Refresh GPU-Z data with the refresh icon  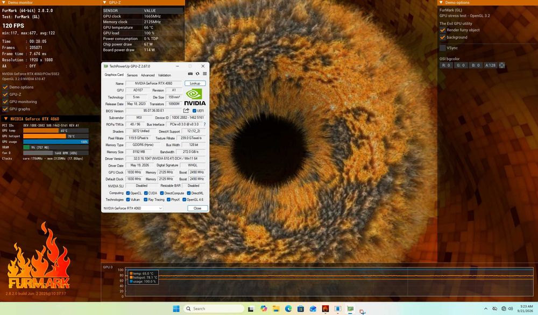coord(197,74)
